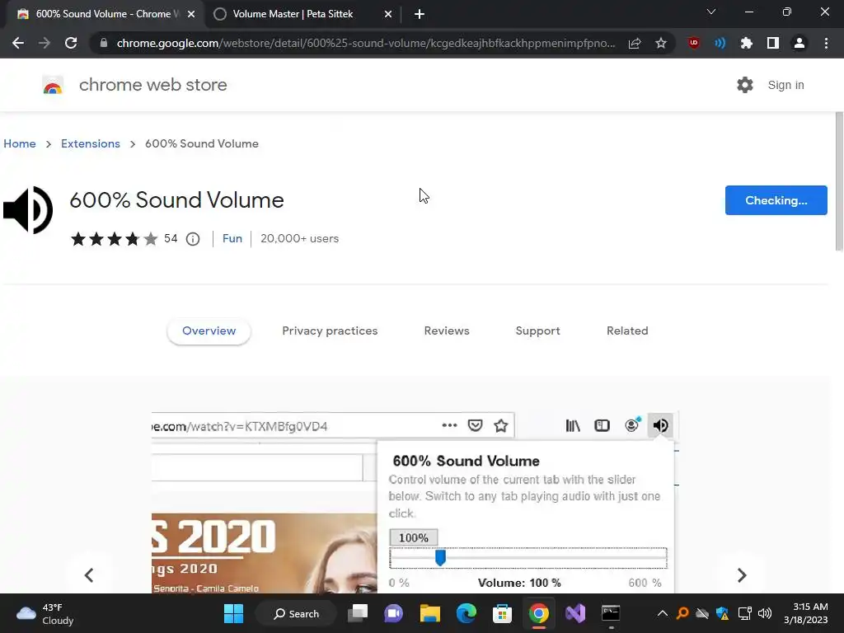Screen dimensions: 844x633
Task: Open the Windows Start menu
Action: [233, 613]
